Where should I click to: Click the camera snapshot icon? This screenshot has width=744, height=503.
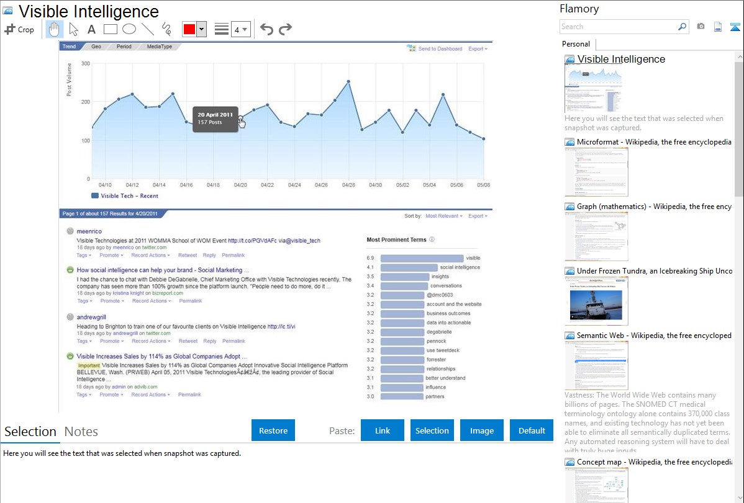[701, 27]
